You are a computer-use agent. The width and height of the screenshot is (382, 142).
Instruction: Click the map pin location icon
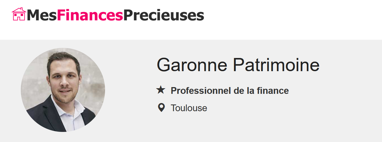[161, 108]
